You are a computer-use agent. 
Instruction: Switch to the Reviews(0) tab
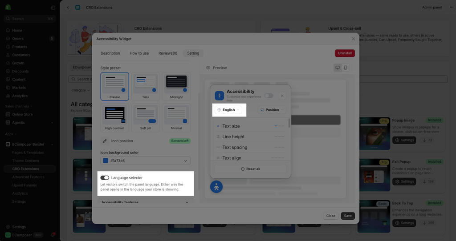168,53
